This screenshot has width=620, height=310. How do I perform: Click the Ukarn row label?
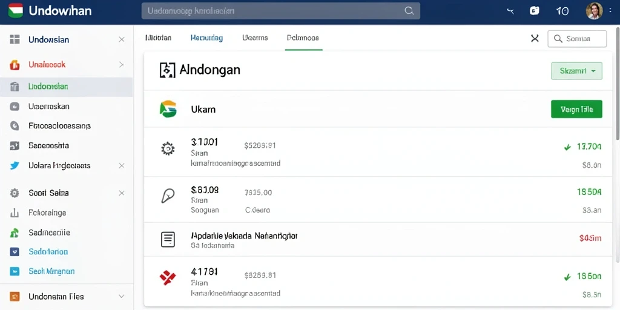[203, 109]
